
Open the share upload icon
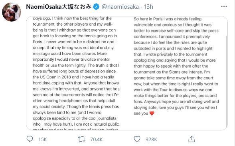click(x=192, y=139)
